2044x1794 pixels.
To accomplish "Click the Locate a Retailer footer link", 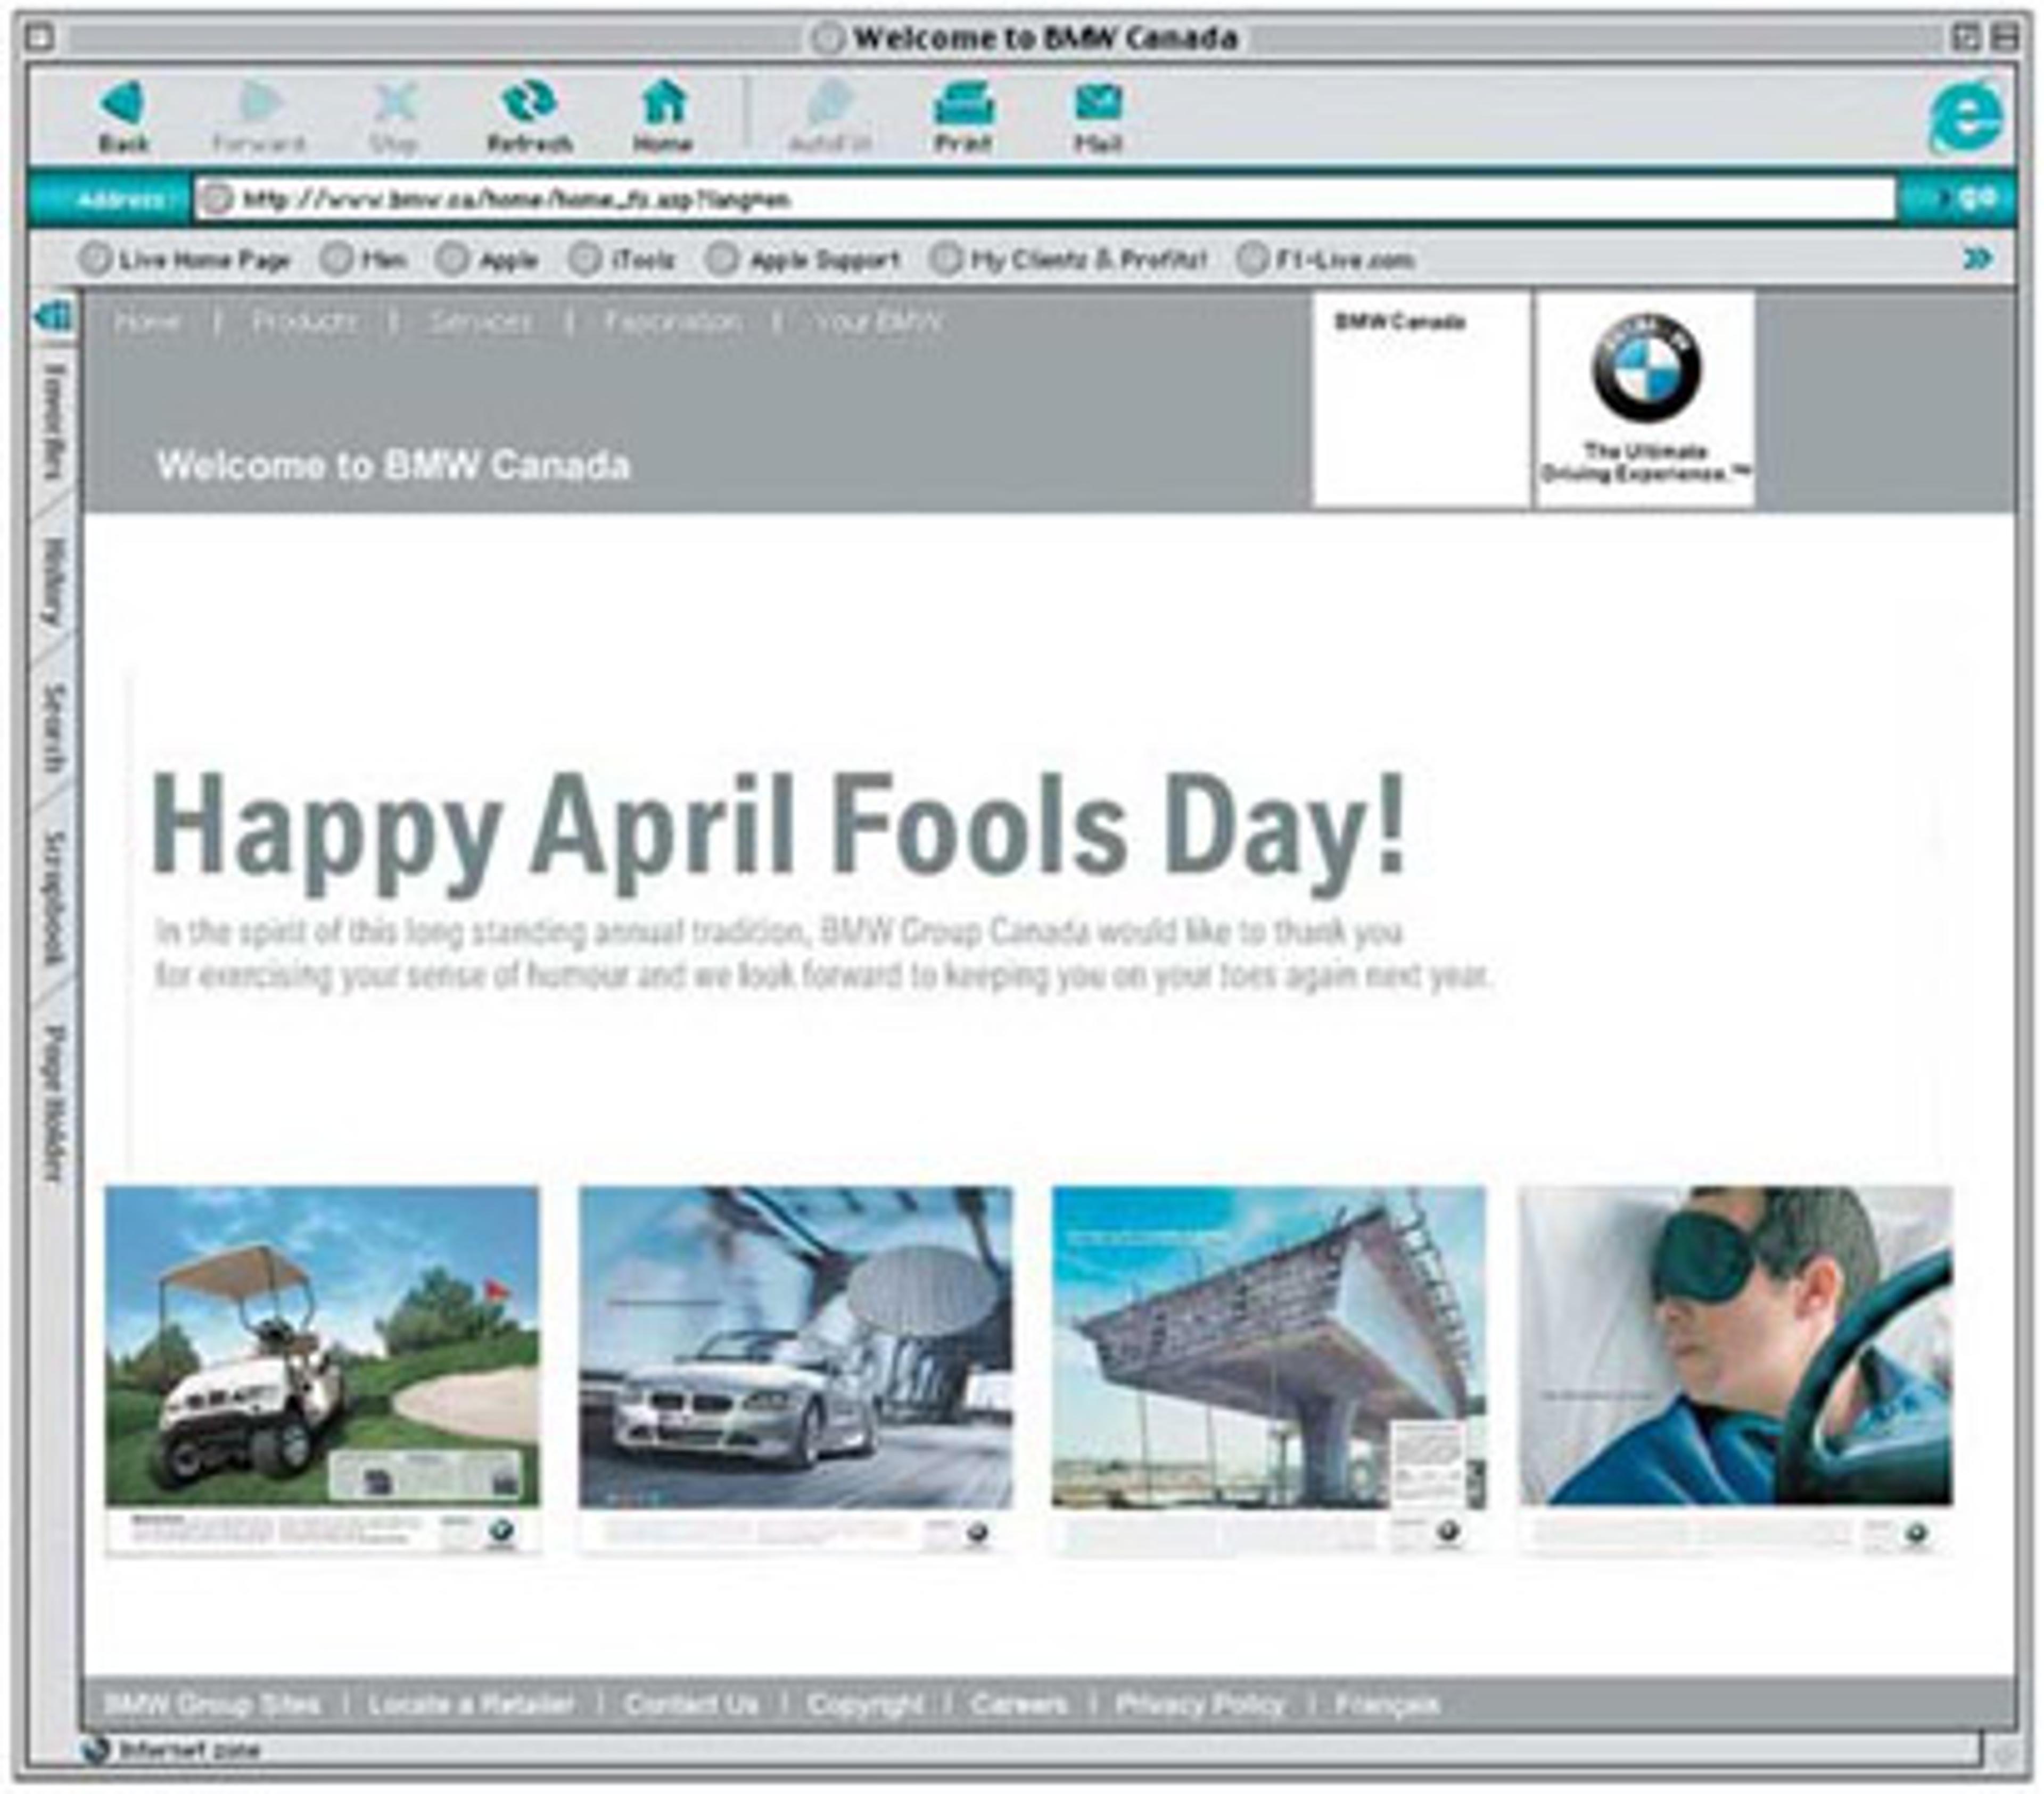I will click(x=471, y=1703).
